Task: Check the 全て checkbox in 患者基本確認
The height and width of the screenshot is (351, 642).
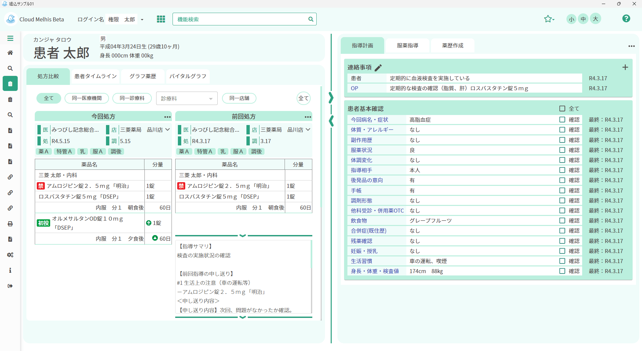Action: 561,108
